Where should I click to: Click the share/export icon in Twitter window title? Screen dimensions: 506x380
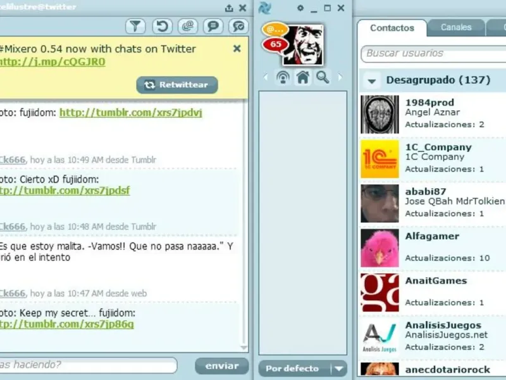[229, 8]
